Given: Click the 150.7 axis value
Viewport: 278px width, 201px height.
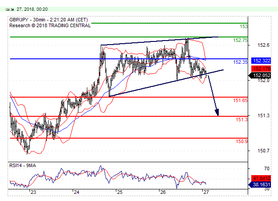Looking at the screenshot, I should [x=263, y=151].
